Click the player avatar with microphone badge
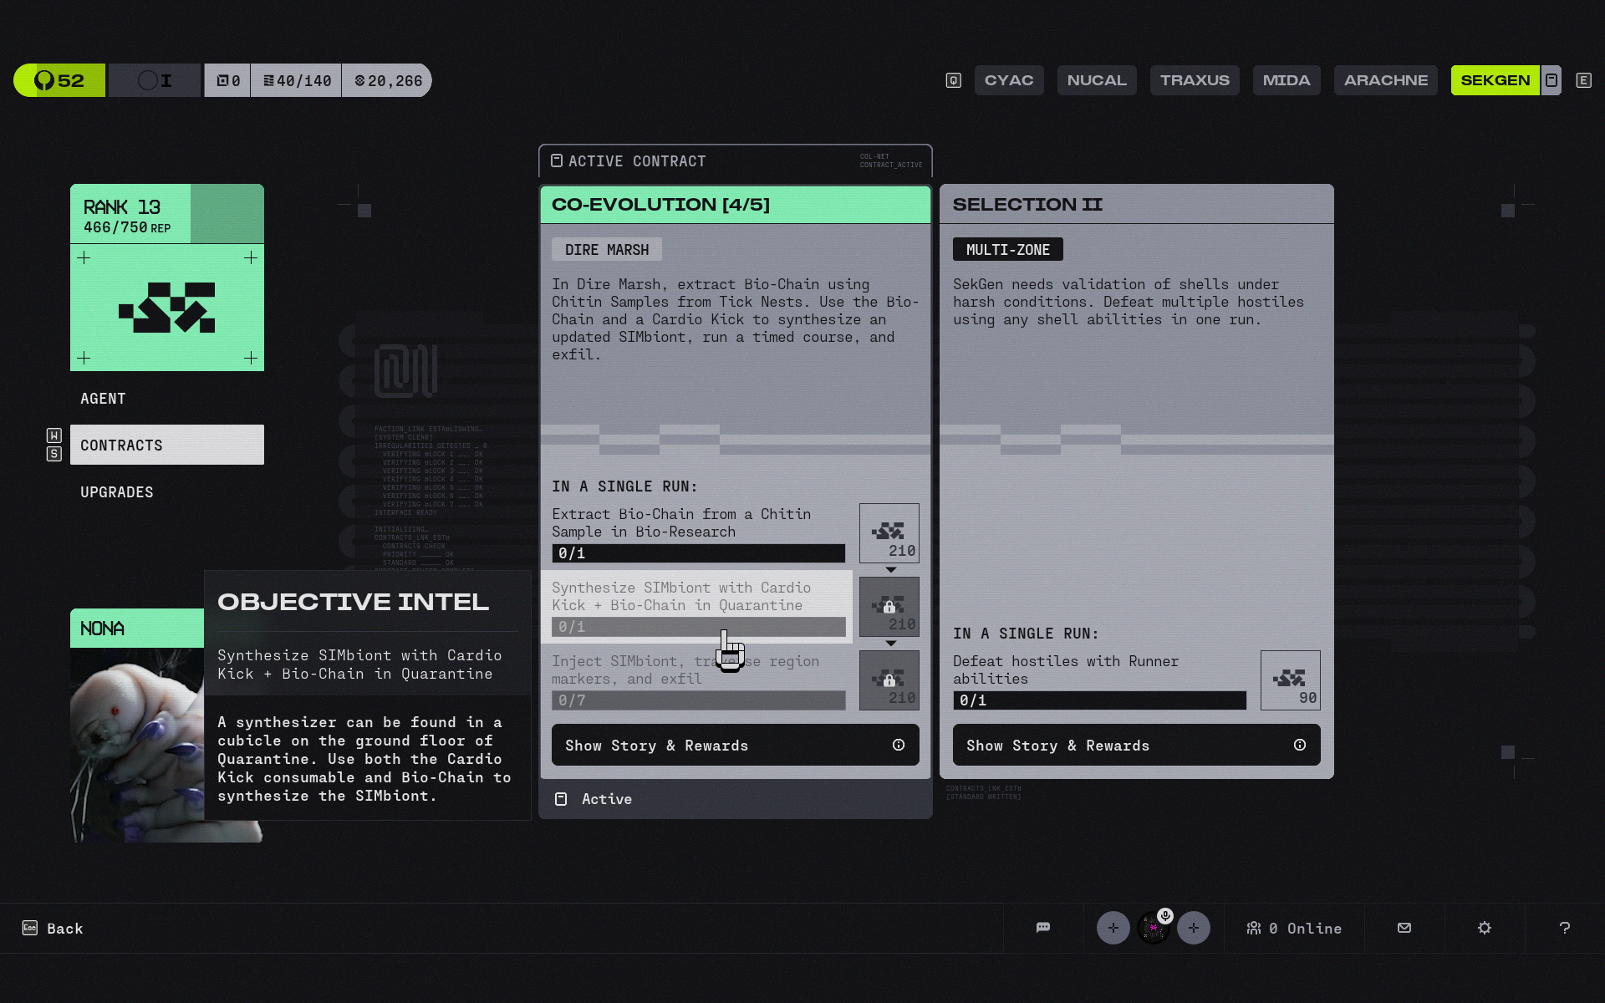The height and width of the screenshot is (1003, 1605). (x=1153, y=928)
